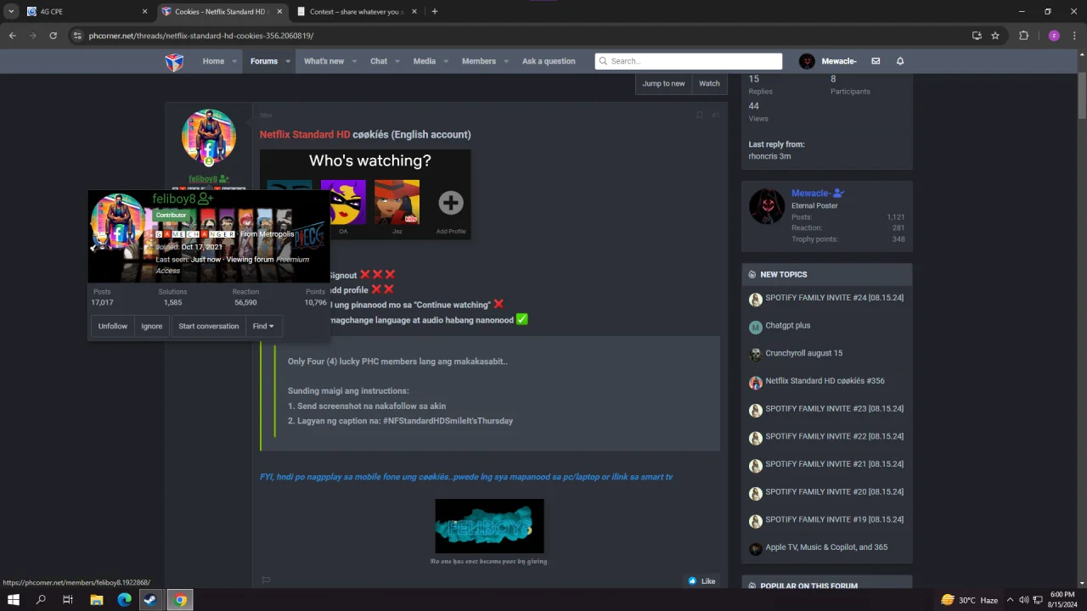Show hidden system tray icons

pyautogui.click(x=1010, y=600)
